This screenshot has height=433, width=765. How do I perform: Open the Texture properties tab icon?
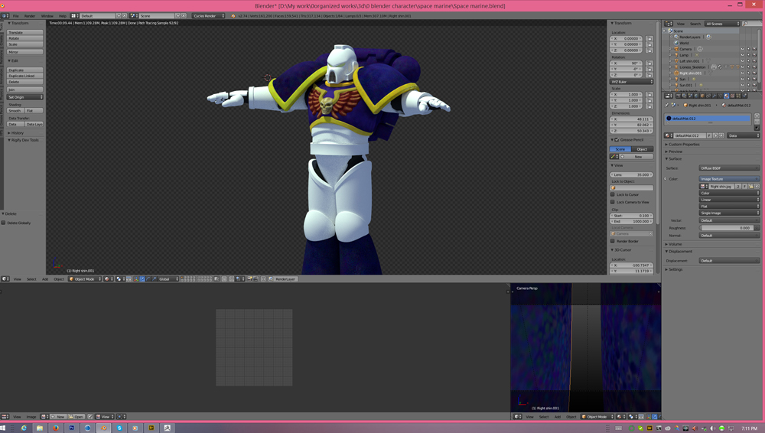click(732, 96)
